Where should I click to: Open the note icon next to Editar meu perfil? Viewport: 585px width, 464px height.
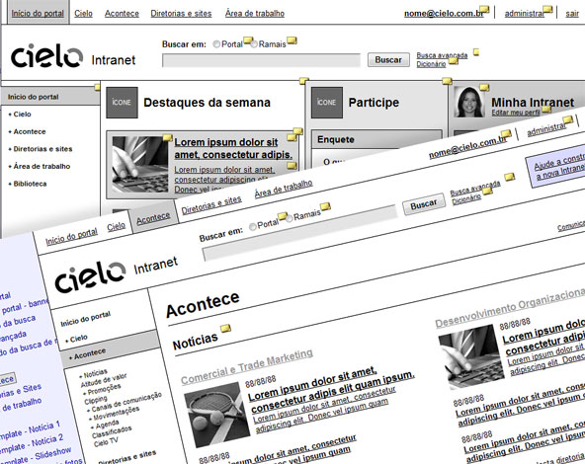click(546, 109)
